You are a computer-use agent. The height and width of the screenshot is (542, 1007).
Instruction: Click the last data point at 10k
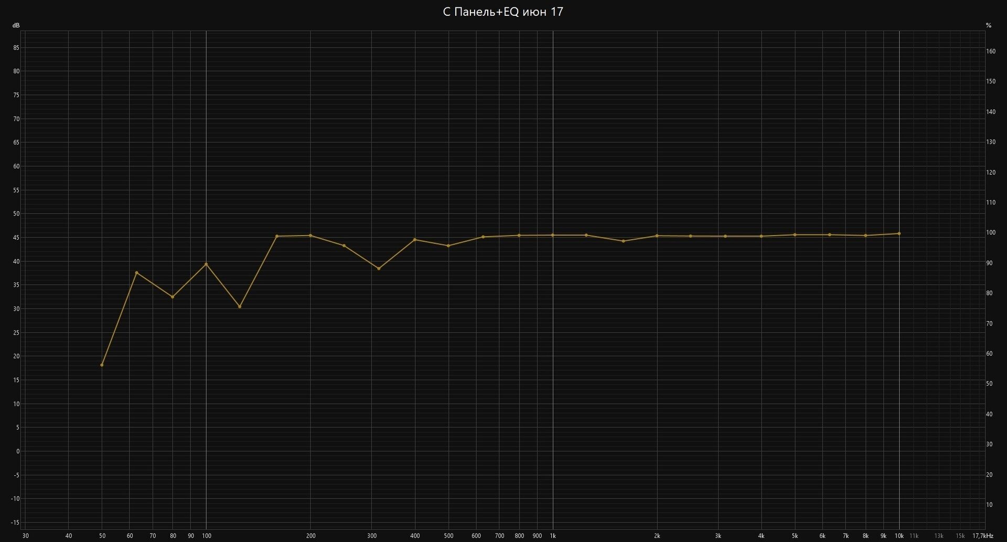point(899,233)
